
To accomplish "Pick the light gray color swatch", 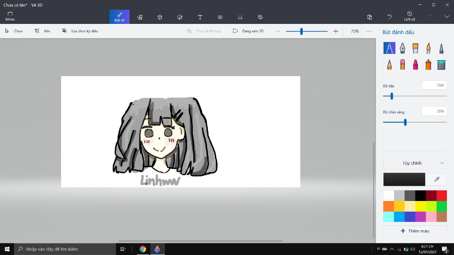I will 399,195.
